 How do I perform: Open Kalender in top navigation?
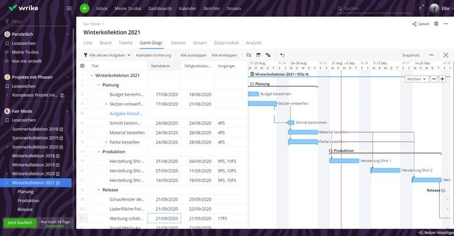(x=188, y=8)
